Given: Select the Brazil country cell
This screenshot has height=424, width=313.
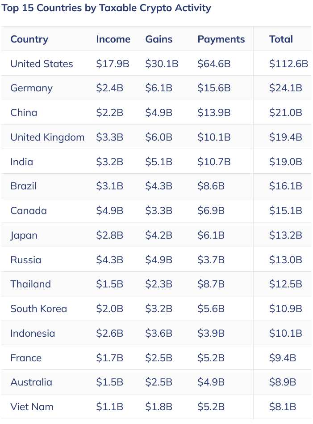Looking at the screenshot, I should coord(24,186).
